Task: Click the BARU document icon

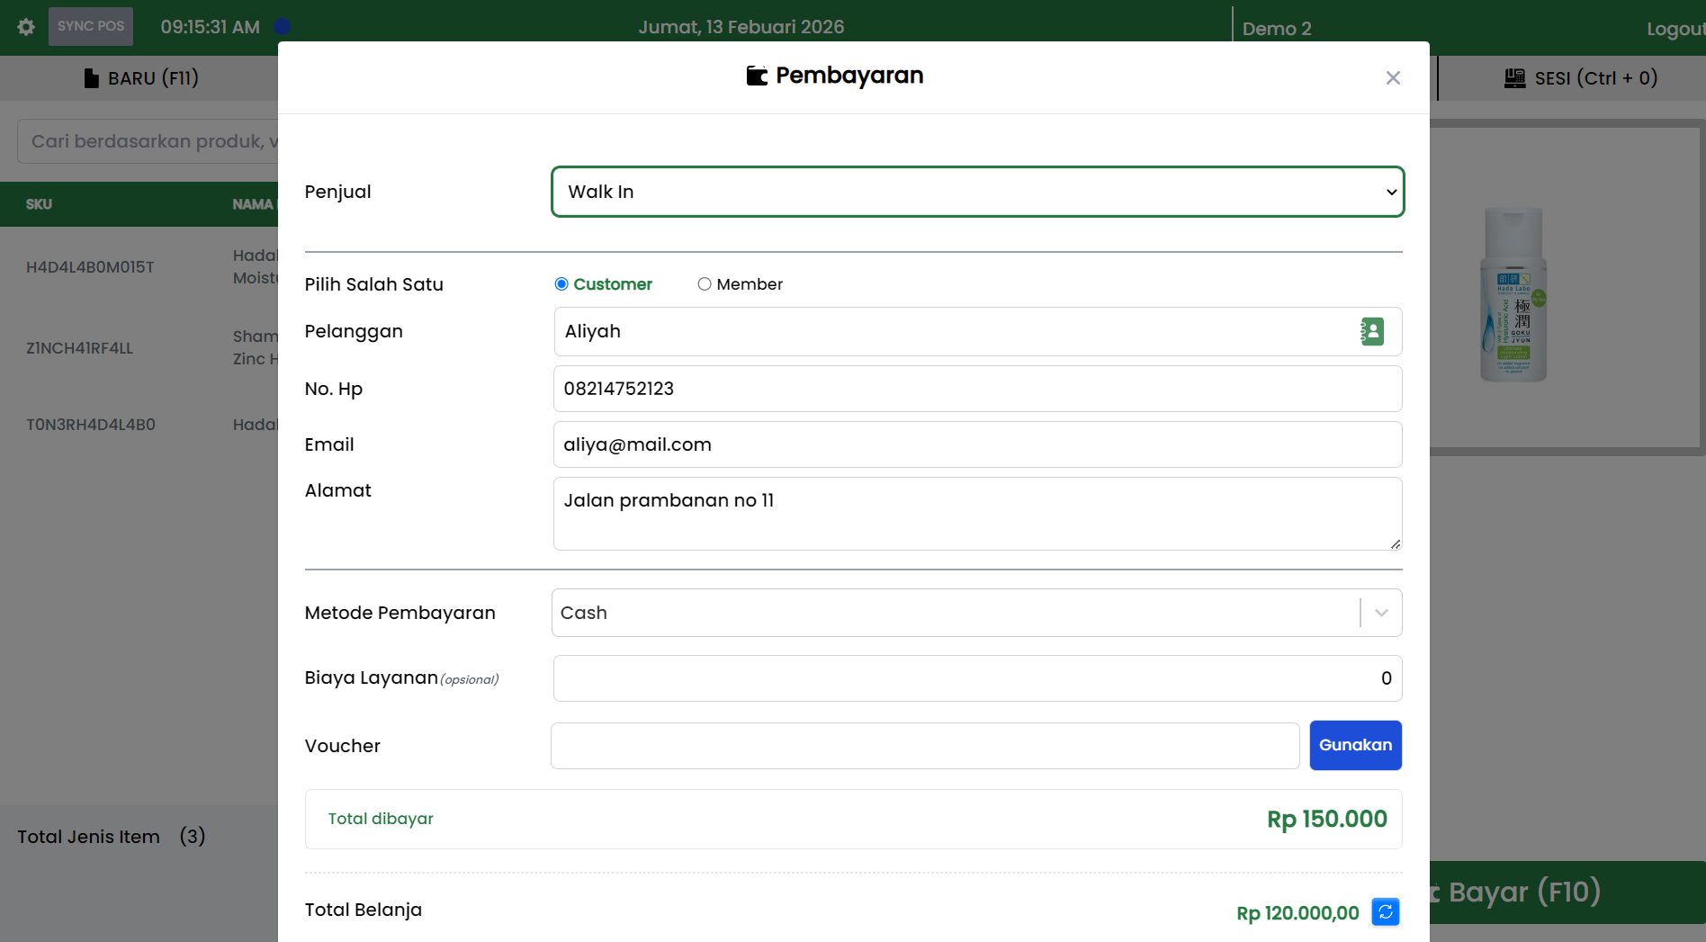Action: click(x=91, y=78)
